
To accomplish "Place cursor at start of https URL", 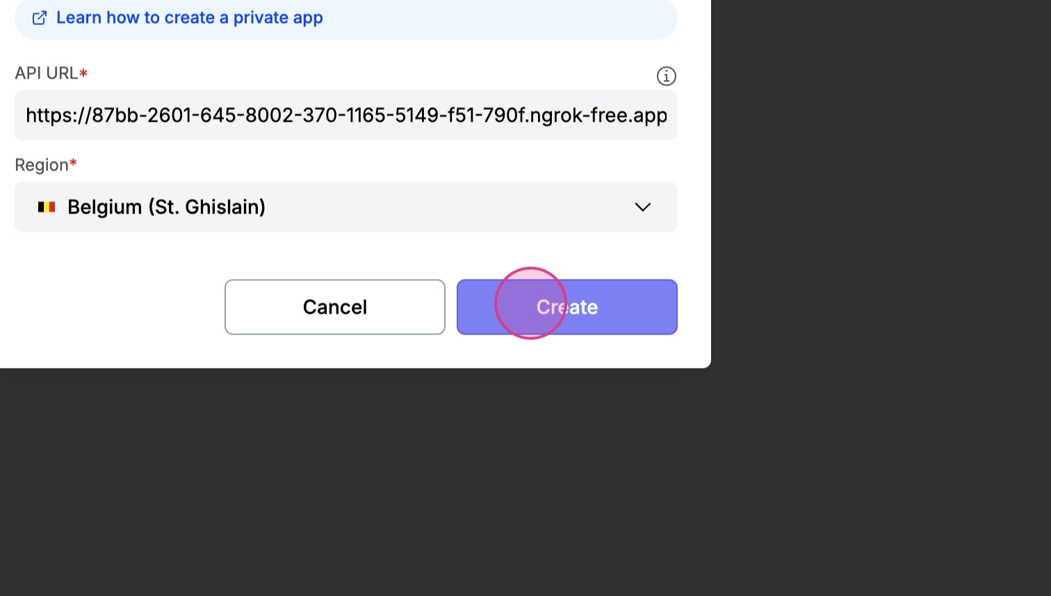I will pos(26,115).
